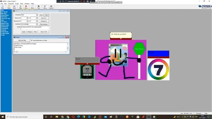Toggle Auto-Add Actions to Script checkbox

[32, 40]
